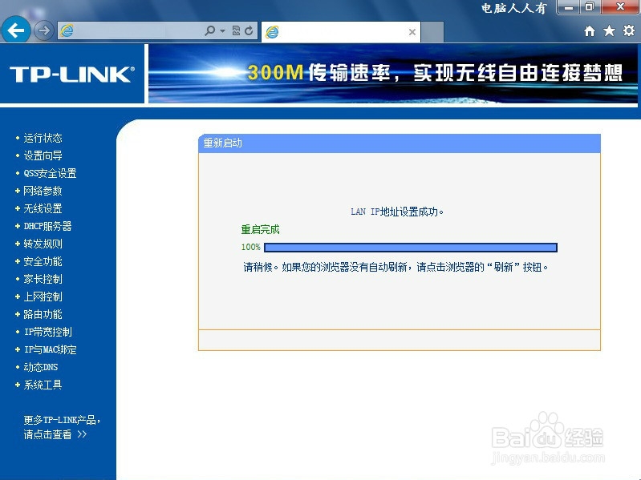This screenshot has height=480, width=641.
Task: Go to the browser Home icon
Action: tap(590, 31)
